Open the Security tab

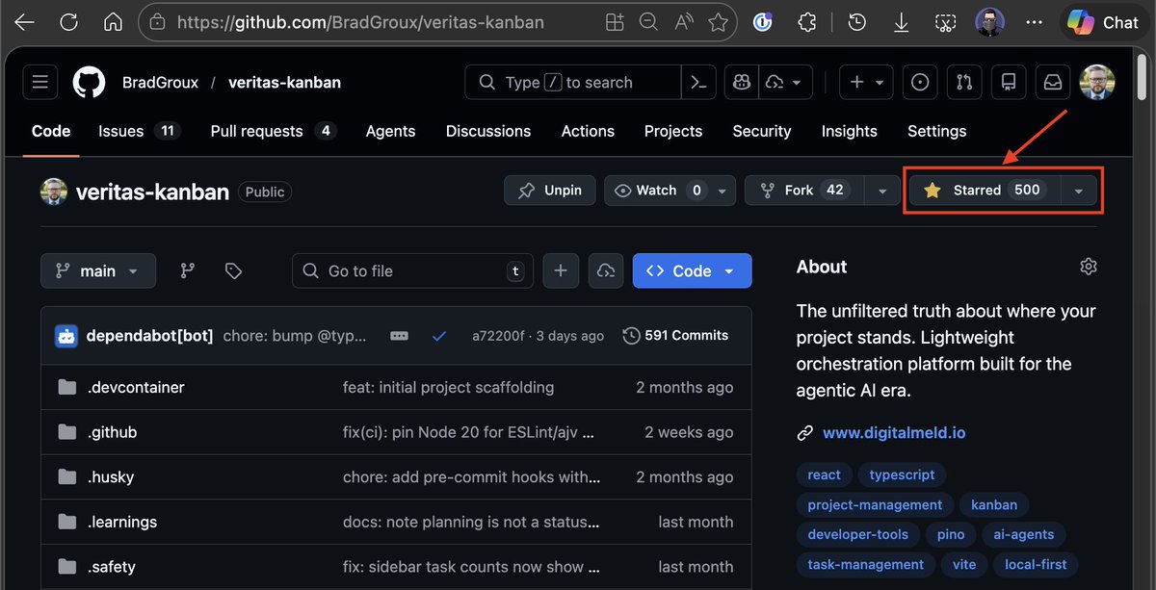tap(762, 131)
